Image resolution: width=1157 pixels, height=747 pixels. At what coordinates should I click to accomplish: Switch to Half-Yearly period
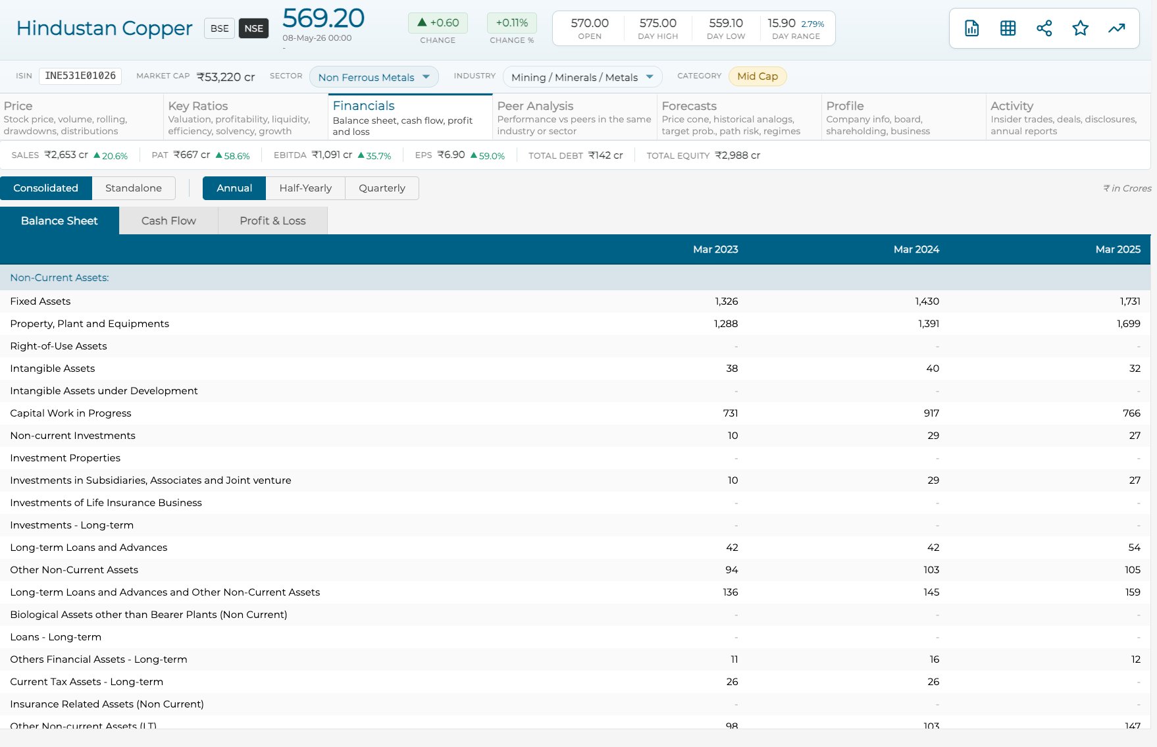(x=305, y=188)
